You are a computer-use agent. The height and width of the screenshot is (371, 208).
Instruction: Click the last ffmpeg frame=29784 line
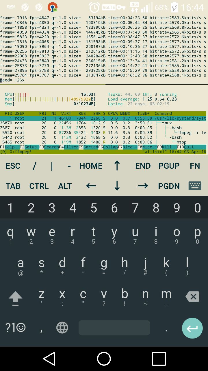103,75
